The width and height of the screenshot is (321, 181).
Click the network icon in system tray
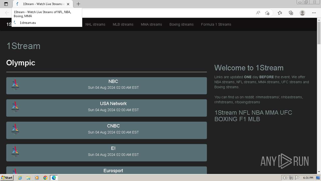(291, 178)
